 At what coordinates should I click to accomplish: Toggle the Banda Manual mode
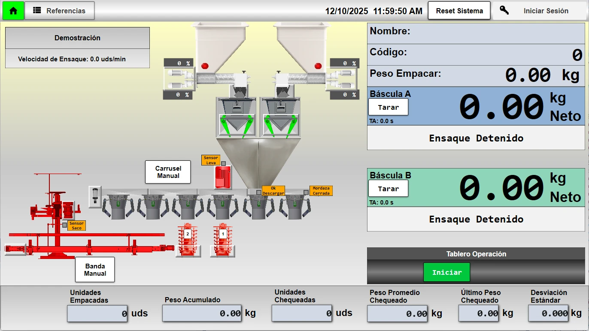[x=95, y=270]
